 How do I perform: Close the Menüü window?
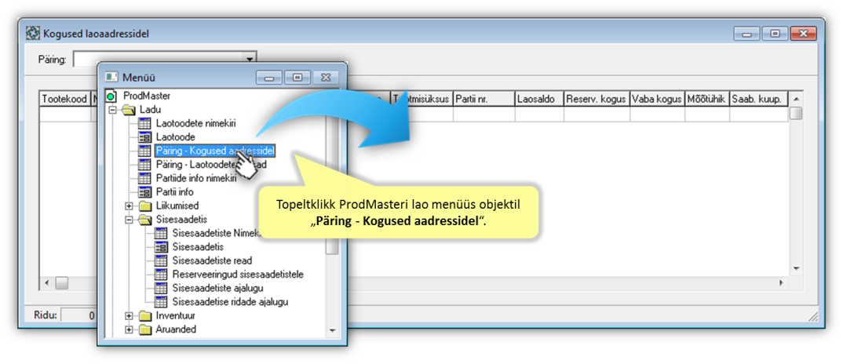coord(325,78)
